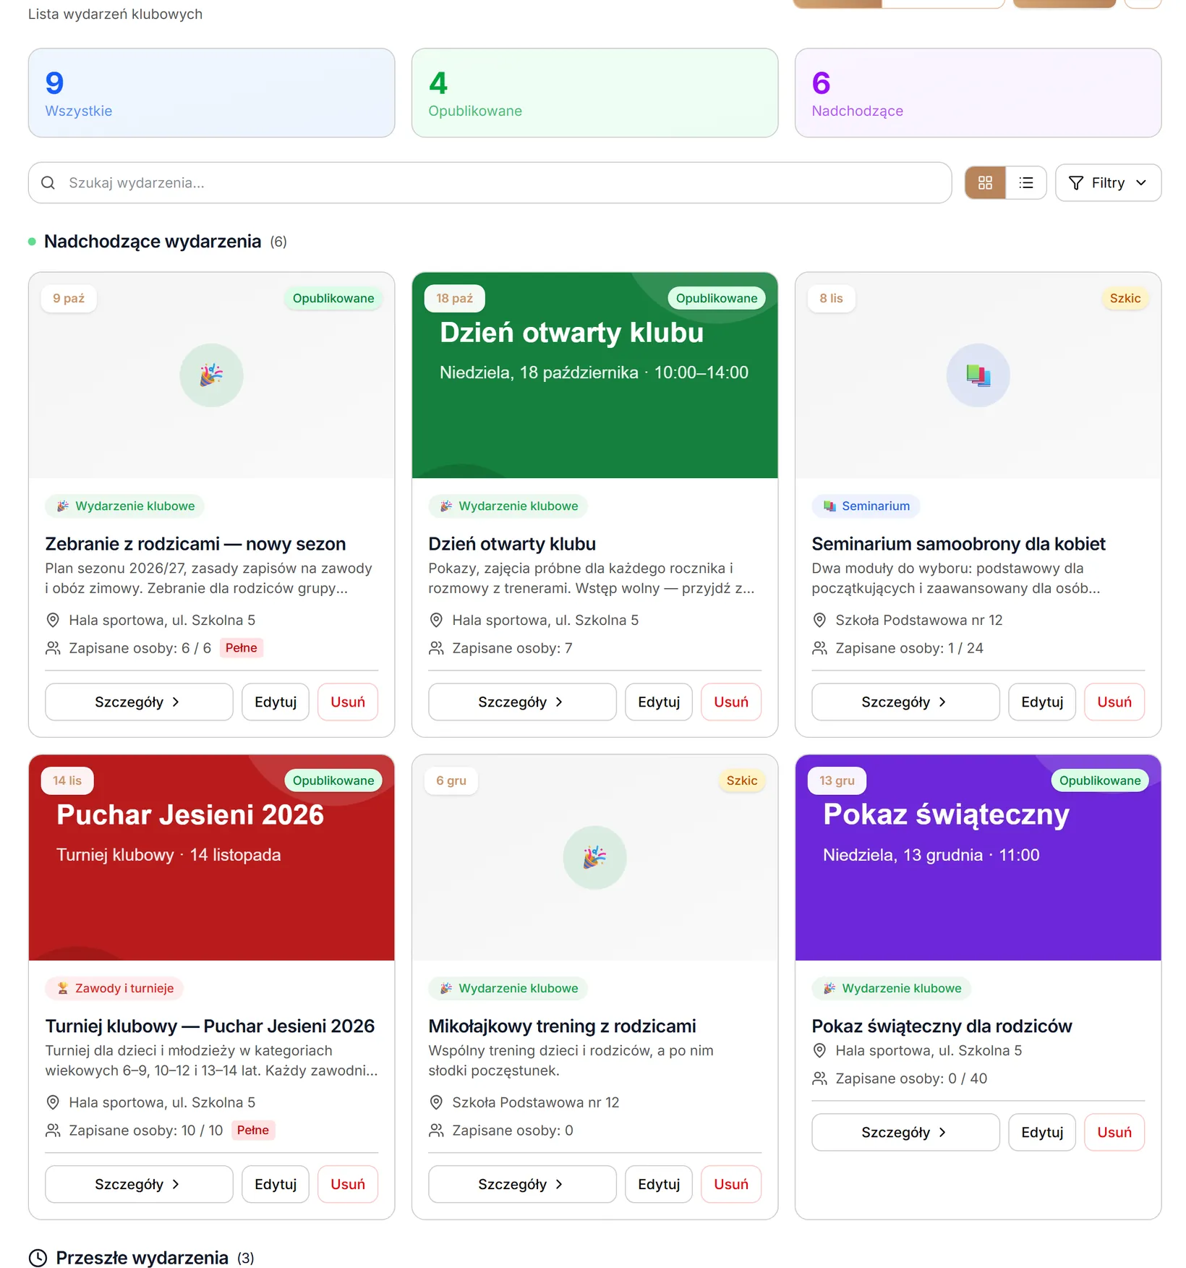Filter by Nadchodzące stats card
The width and height of the screenshot is (1186, 1268).
(x=978, y=93)
